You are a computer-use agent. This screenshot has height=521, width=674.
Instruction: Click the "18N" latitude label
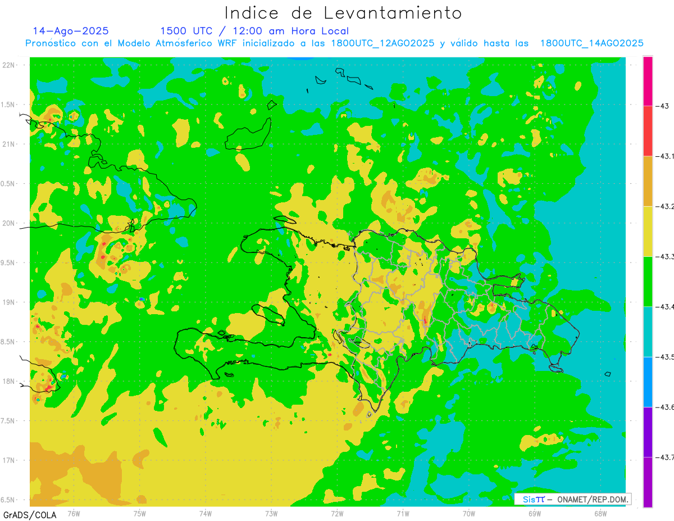pos(10,381)
